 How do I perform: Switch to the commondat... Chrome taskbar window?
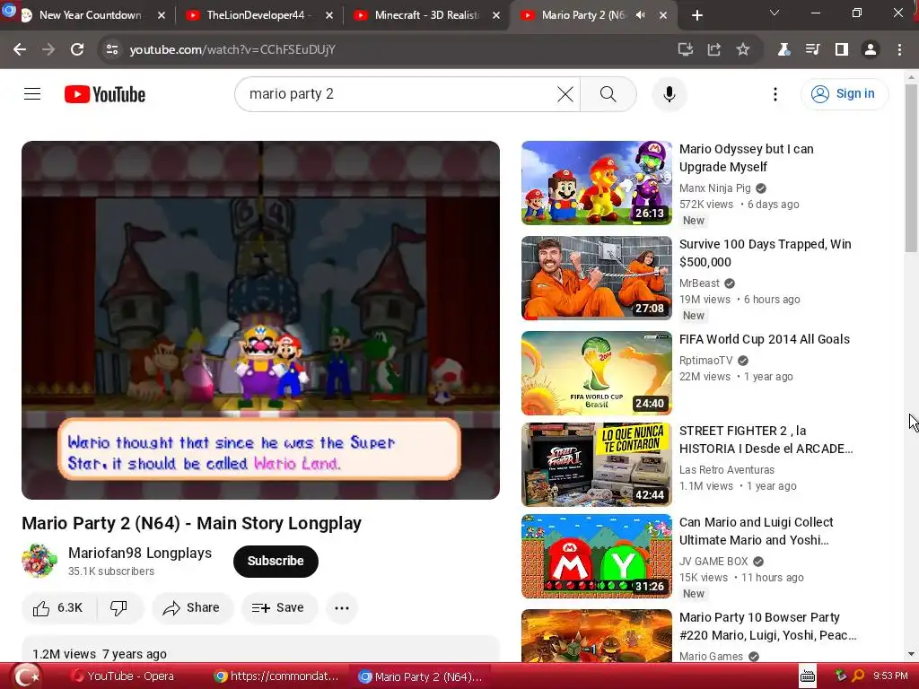[x=276, y=676]
